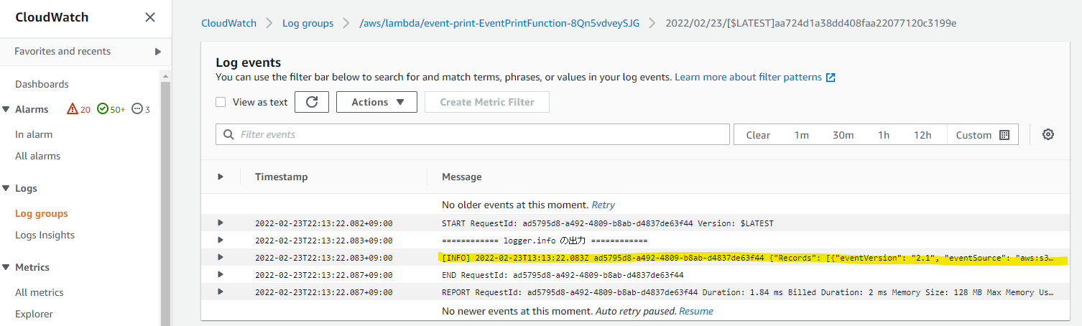Click the Message column header
This screenshot has height=326, width=1082.
click(462, 177)
